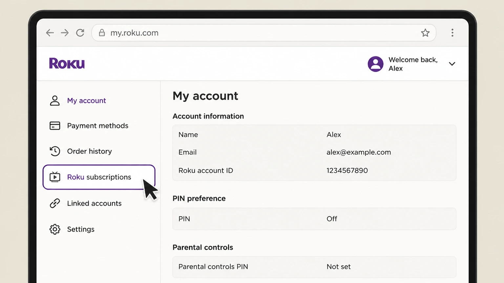Screen dimensions: 504x283
Task: Select Roku subscriptions in sidebar
Action: (x=99, y=177)
